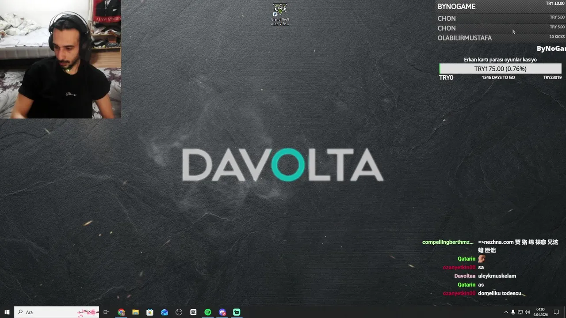Open Microsoft Store from the taskbar
The image size is (566, 318).
click(x=150, y=312)
